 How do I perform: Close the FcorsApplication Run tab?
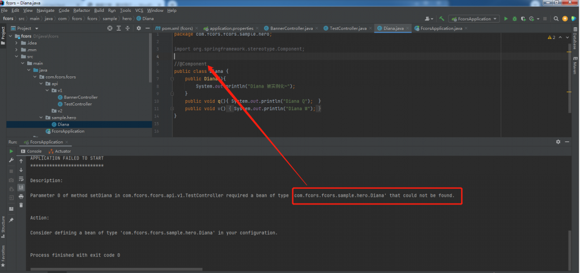click(x=67, y=142)
